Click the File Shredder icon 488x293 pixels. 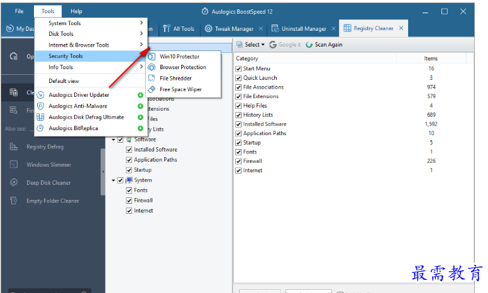point(152,79)
